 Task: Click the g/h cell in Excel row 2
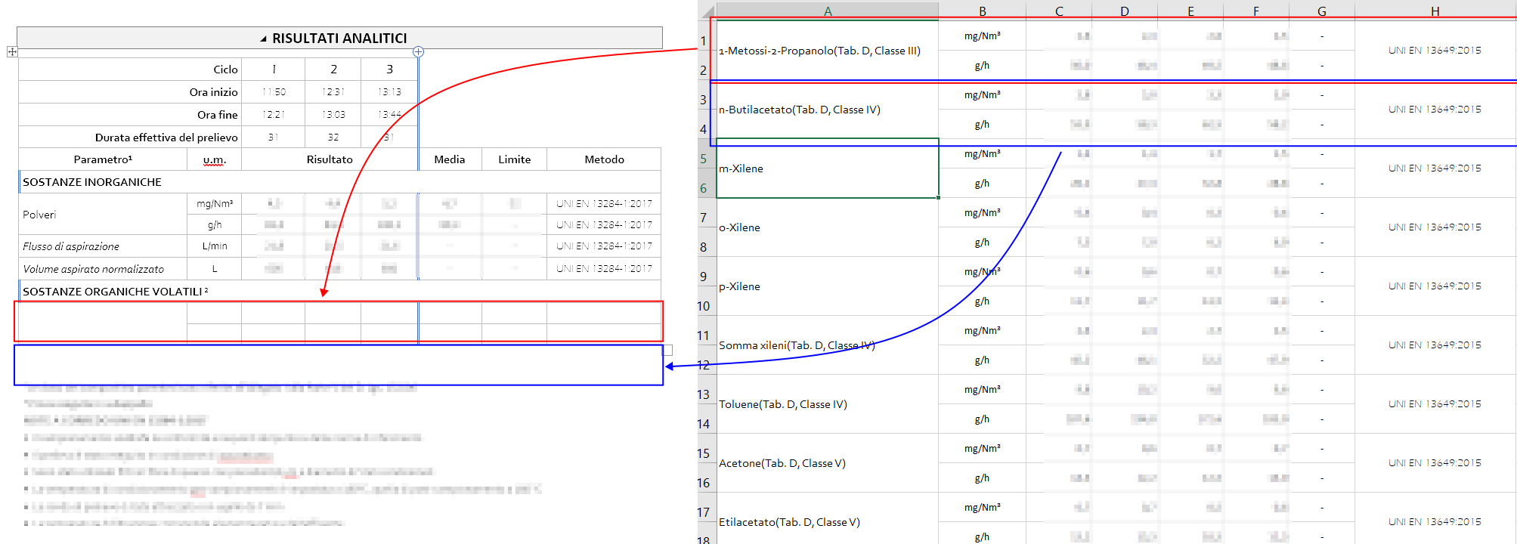point(983,65)
